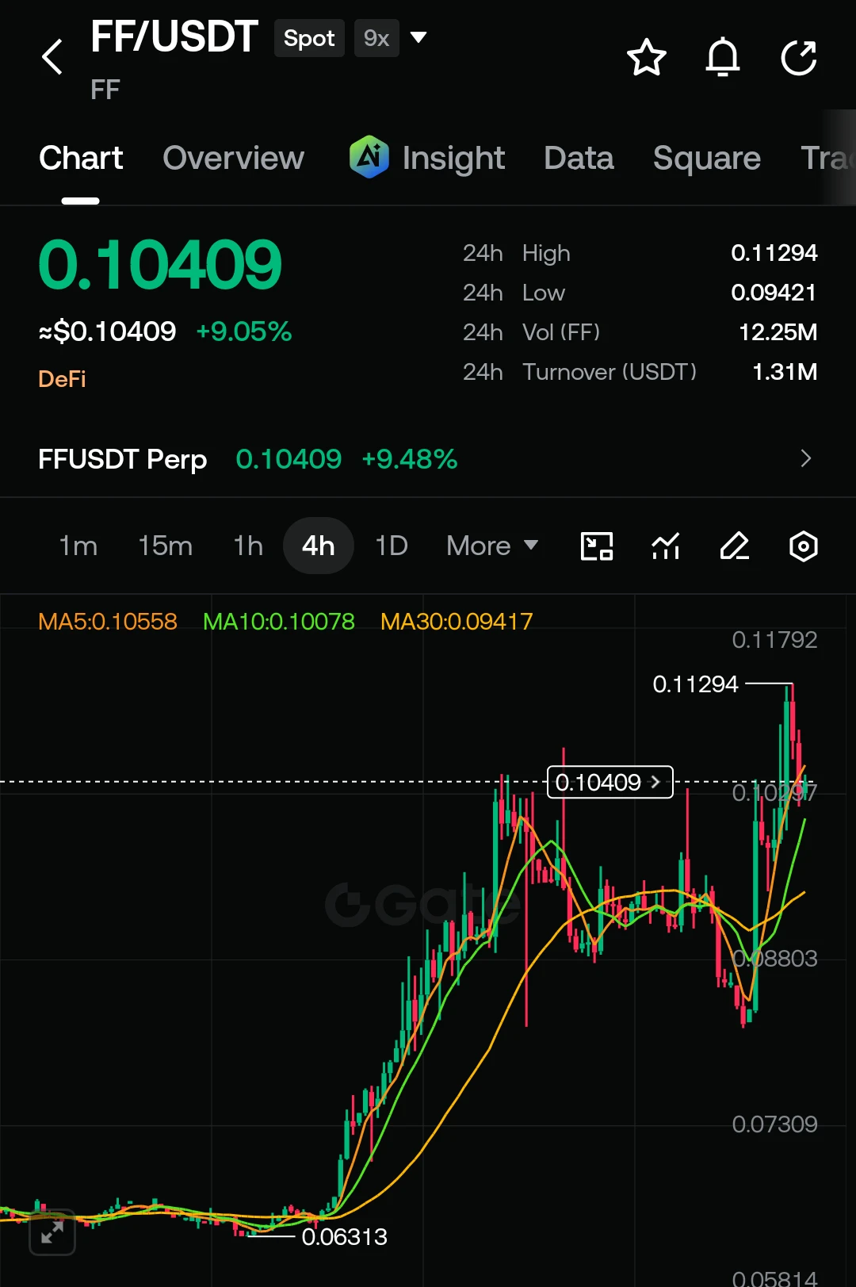
Task: Tap the 24h Low value 0.09421
Action: [774, 293]
